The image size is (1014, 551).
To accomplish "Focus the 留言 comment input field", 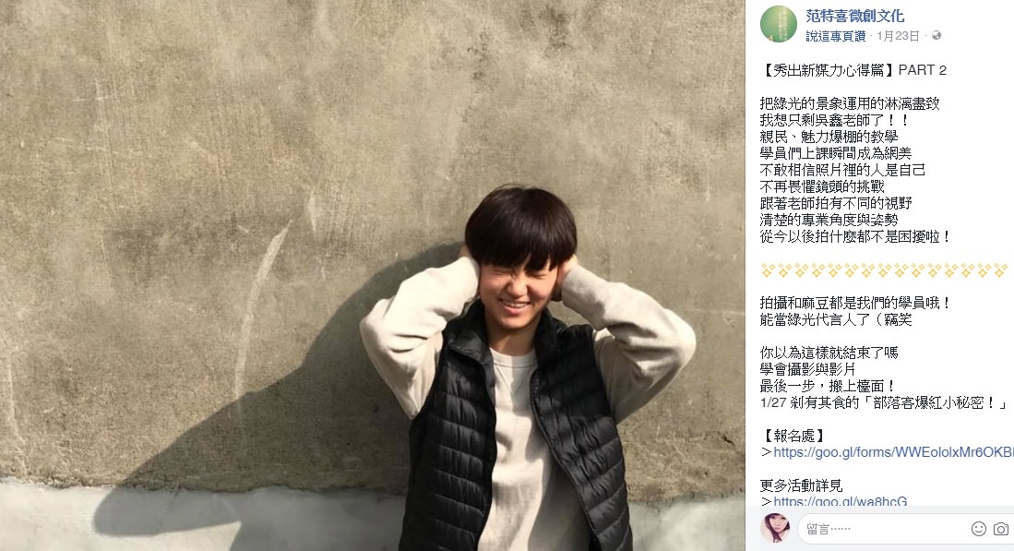I will (883, 529).
